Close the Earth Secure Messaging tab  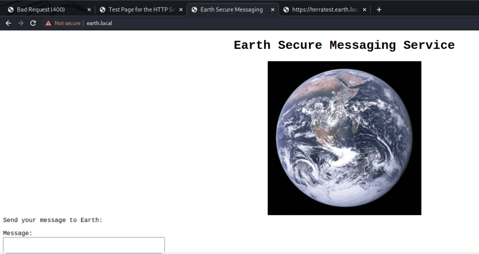pyautogui.click(x=273, y=10)
